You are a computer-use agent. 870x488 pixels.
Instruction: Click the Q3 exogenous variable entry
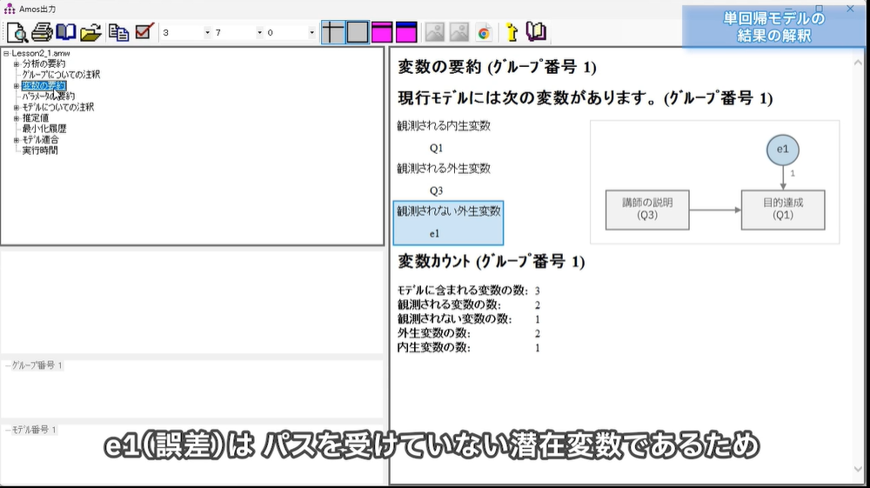coord(436,191)
